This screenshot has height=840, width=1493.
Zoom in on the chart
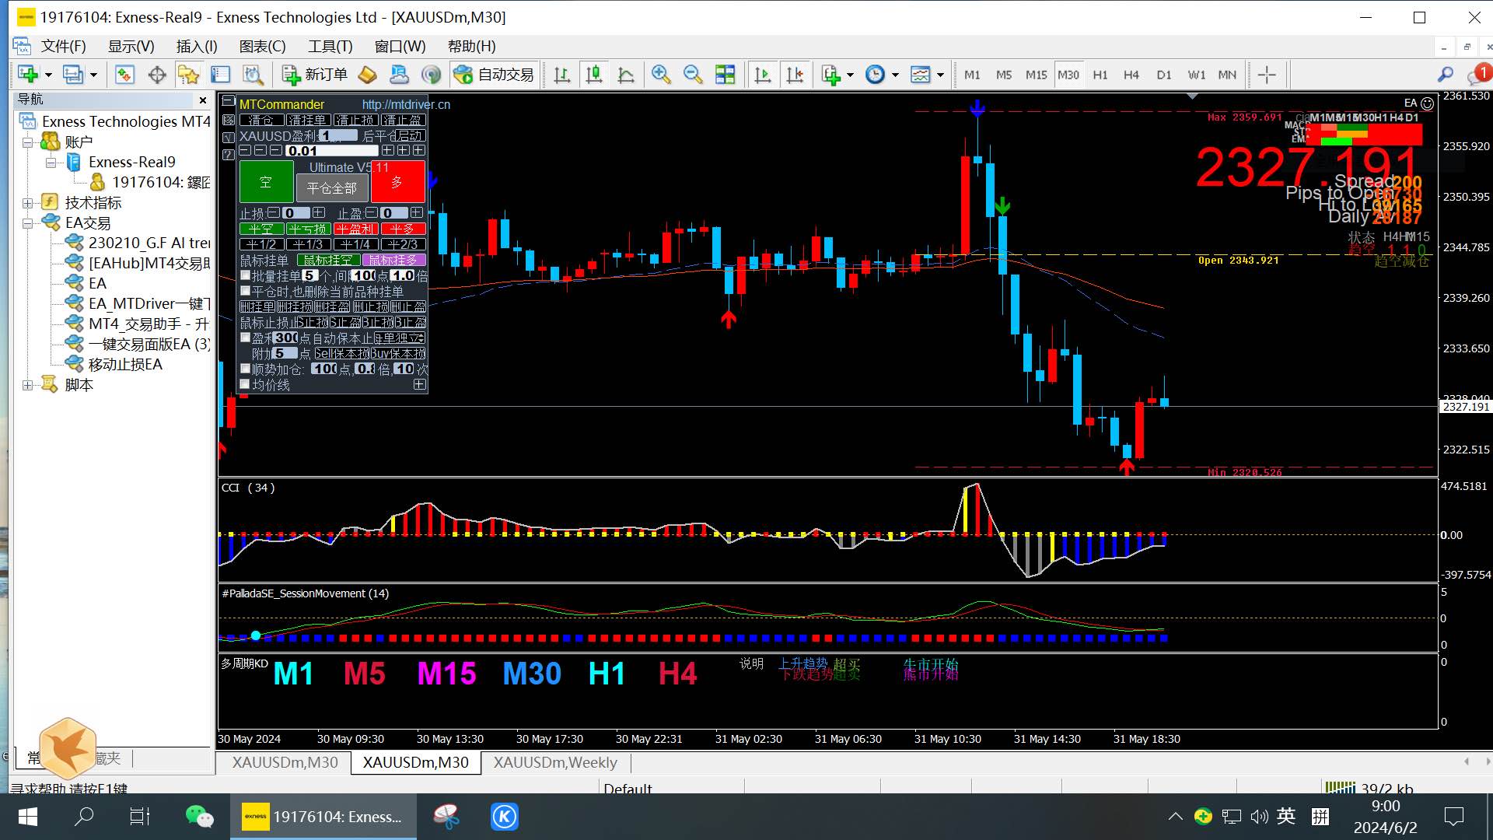(661, 75)
